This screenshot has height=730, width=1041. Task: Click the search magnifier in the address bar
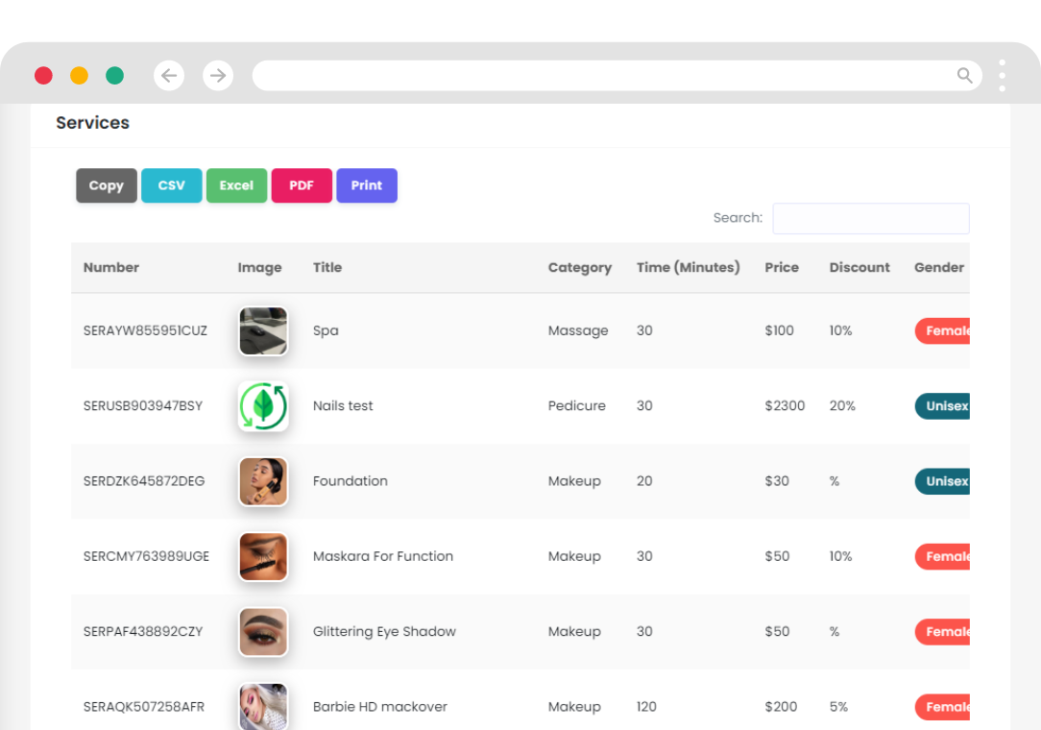964,75
